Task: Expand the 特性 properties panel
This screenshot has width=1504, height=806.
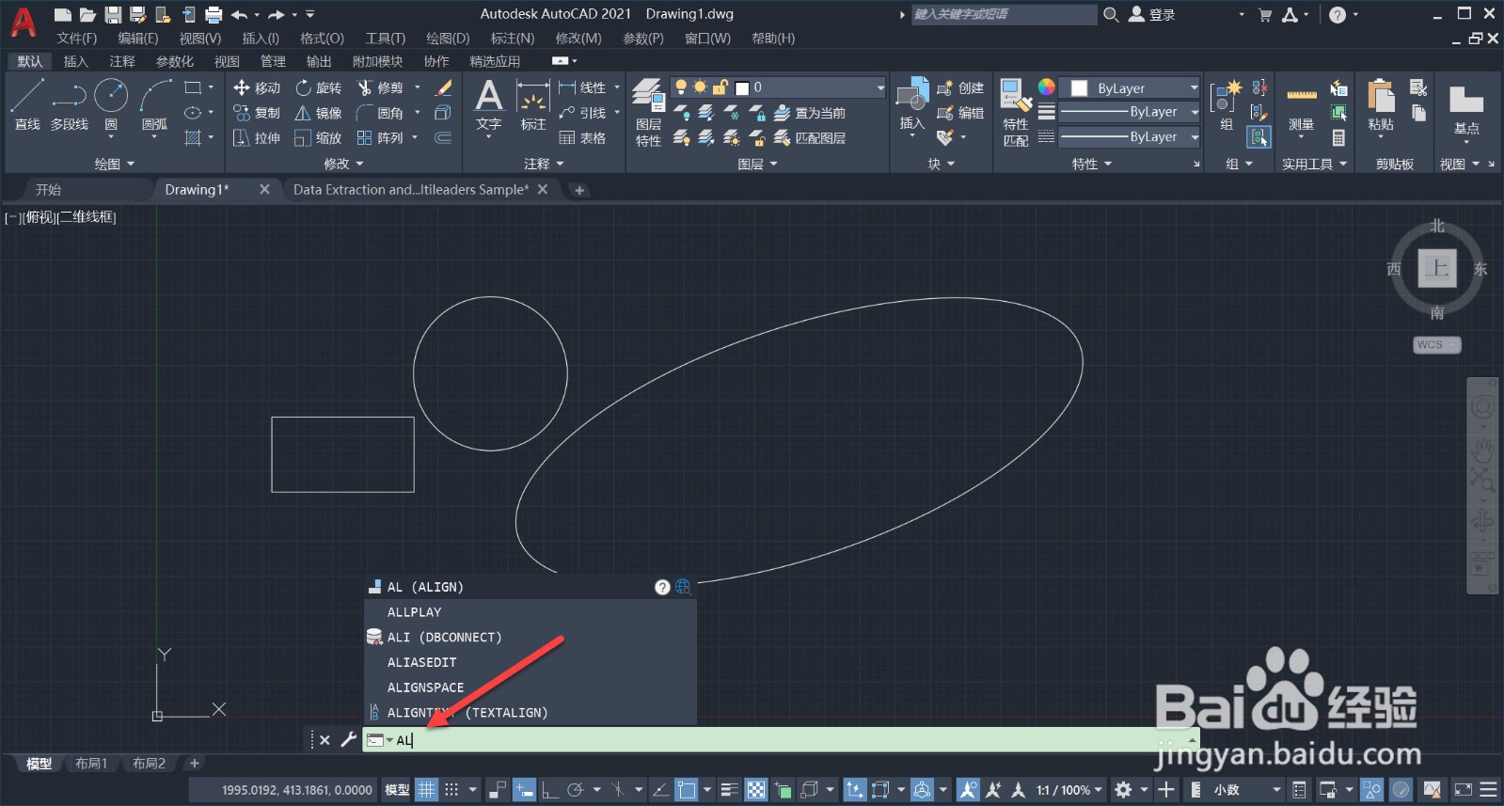Action: [x=1092, y=164]
